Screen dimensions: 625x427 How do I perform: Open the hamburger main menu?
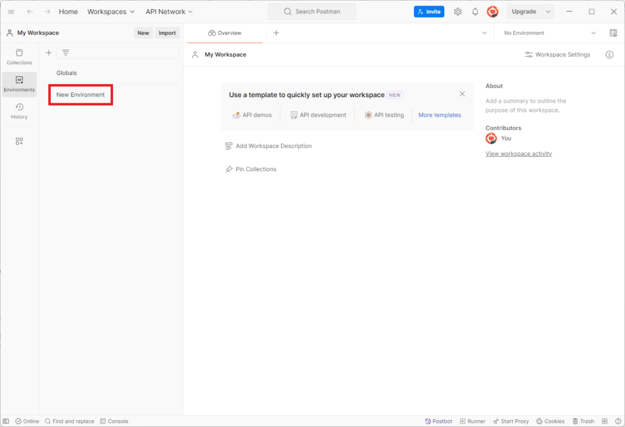11,12
